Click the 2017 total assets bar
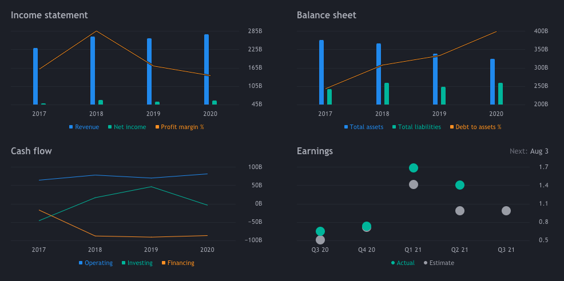The image size is (564, 281). point(321,72)
